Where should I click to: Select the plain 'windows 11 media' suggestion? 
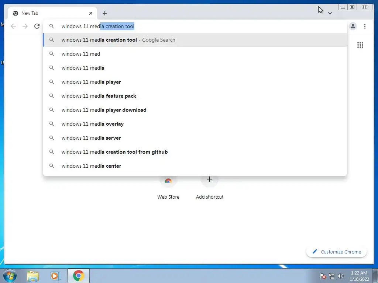coord(195,68)
